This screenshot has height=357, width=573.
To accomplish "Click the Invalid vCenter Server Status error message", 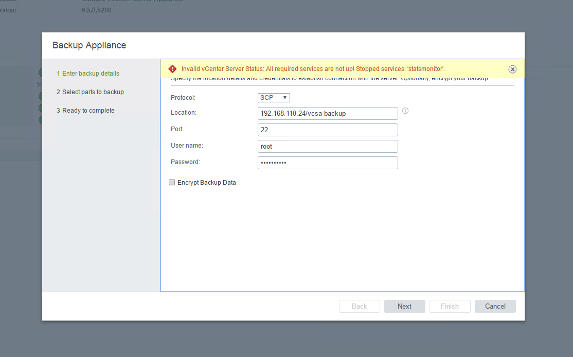I will [x=313, y=69].
